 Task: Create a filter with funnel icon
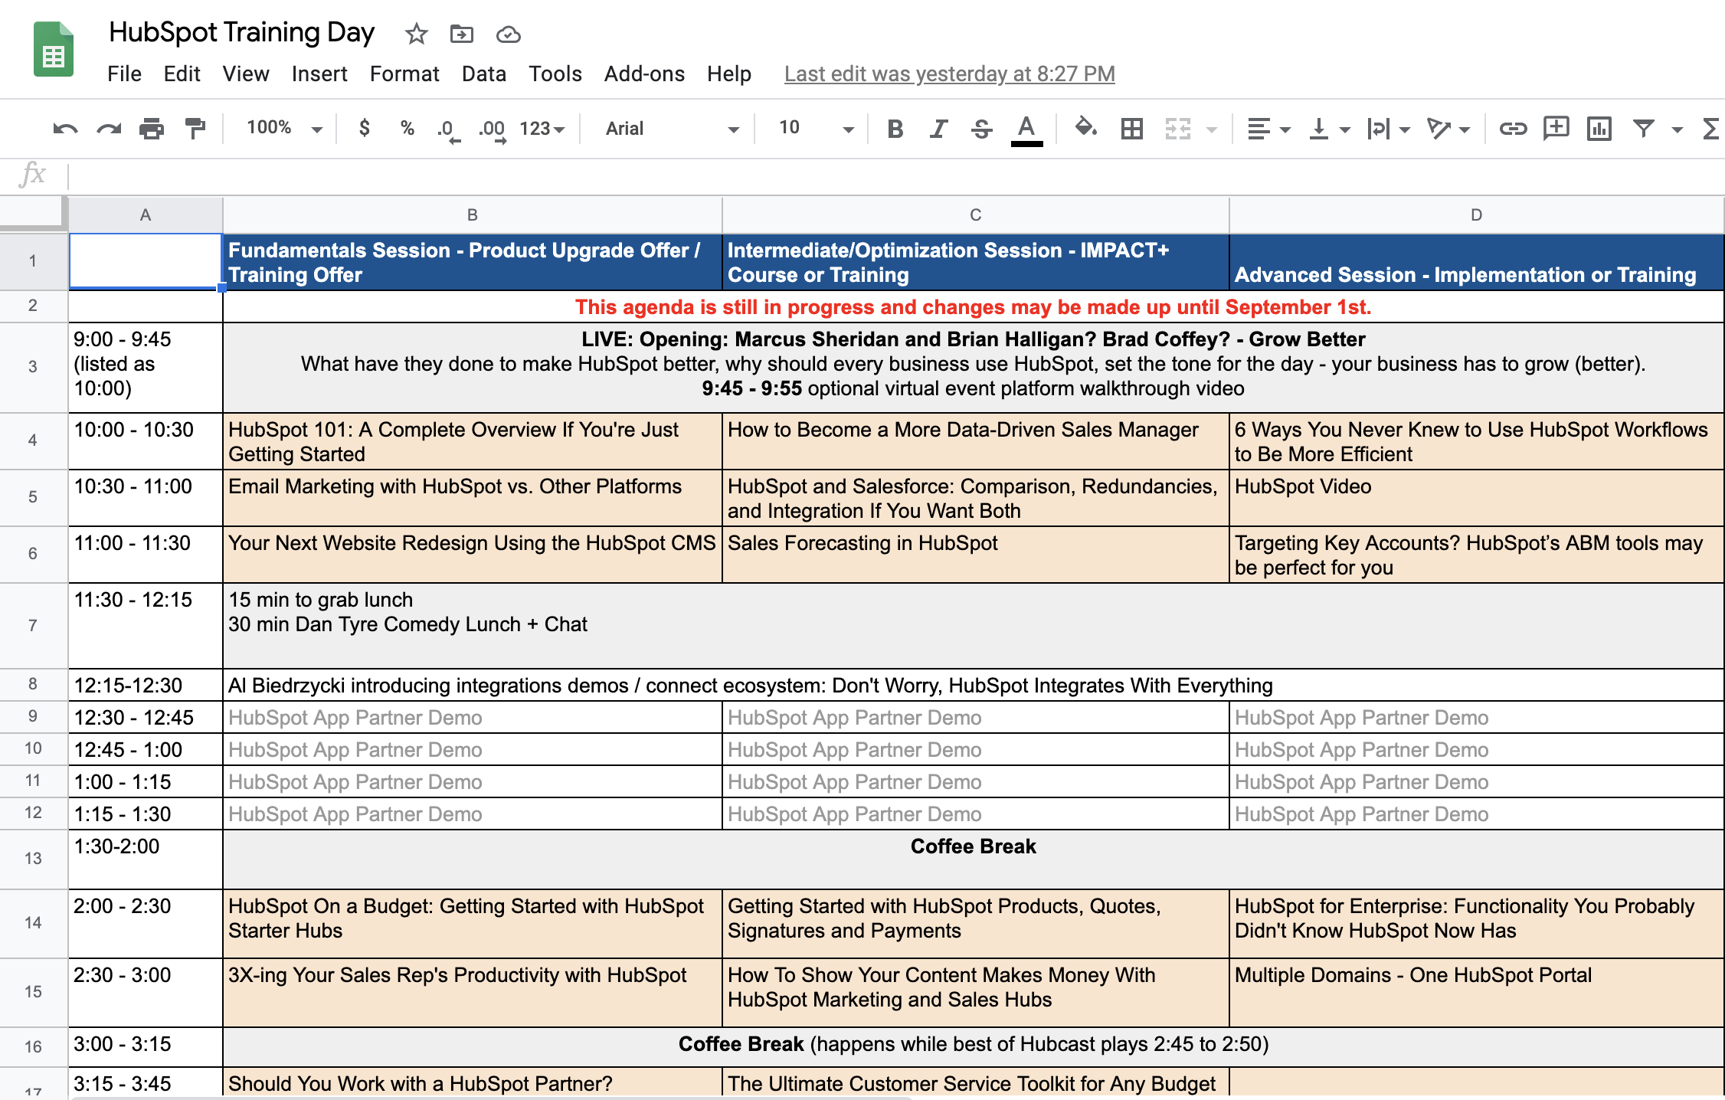(x=1643, y=129)
